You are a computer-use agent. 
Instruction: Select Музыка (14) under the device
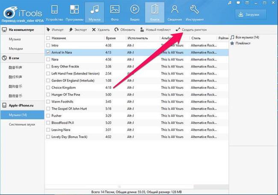pyautogui.click(x=22, y=115)
